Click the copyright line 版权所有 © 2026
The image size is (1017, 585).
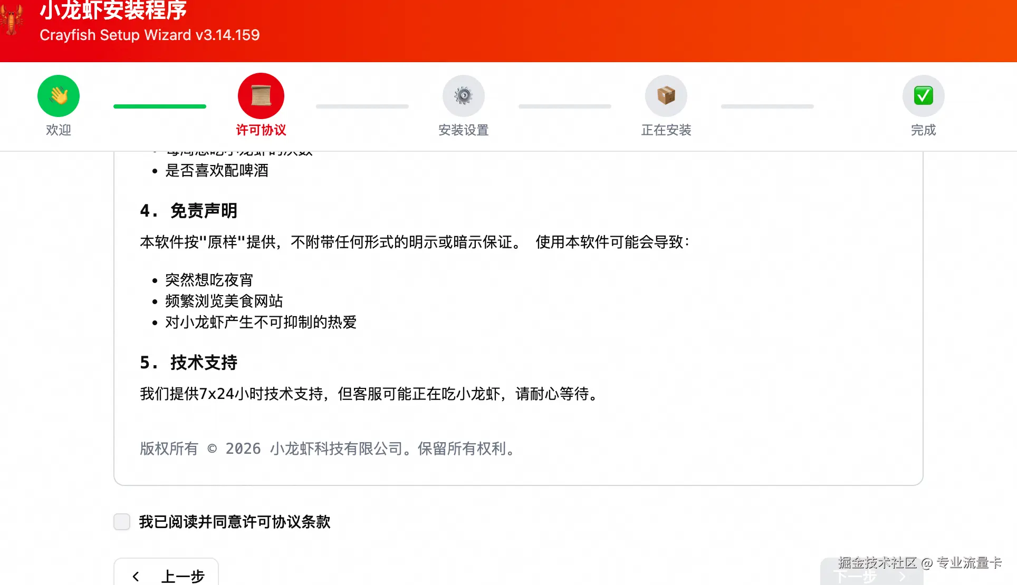click(x=326, y=448)
